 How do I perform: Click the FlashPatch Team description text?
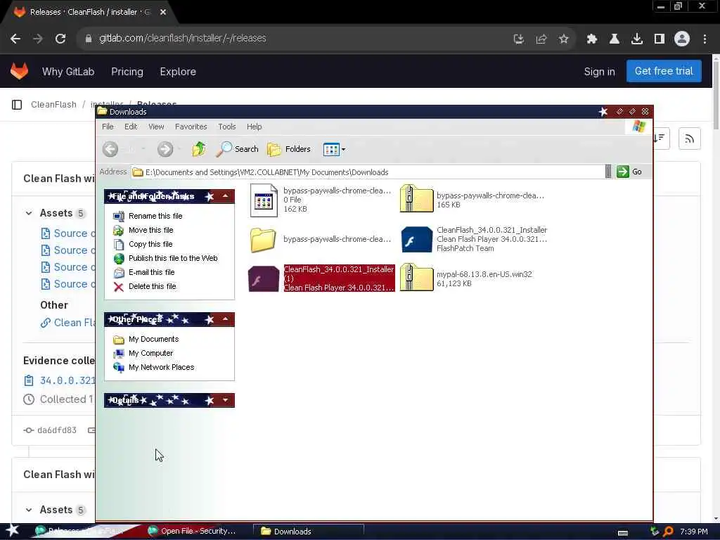tap(465, 248)
